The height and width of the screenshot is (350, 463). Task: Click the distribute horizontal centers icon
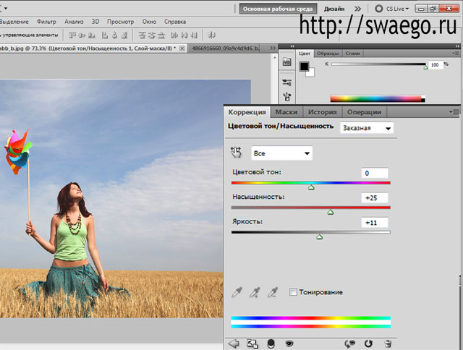point(184,35)
